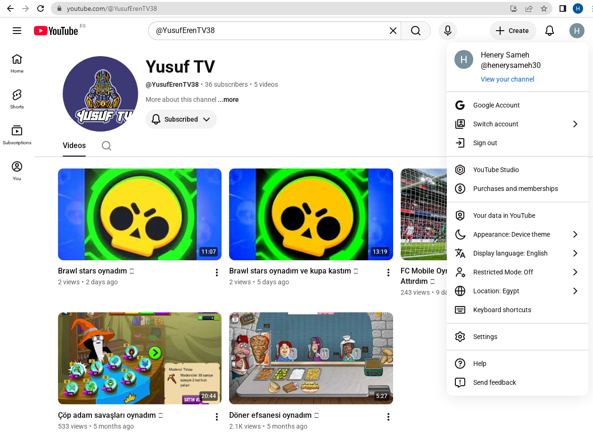Open options for Brawl stars kupa kastım video

pos(388,273)
